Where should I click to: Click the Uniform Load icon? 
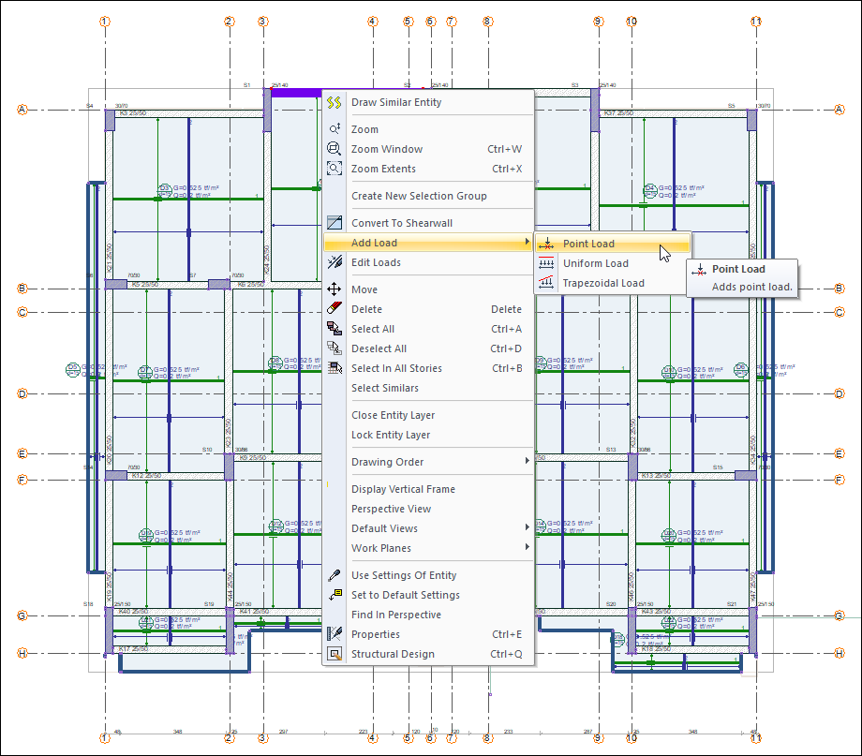pos(546,263)
